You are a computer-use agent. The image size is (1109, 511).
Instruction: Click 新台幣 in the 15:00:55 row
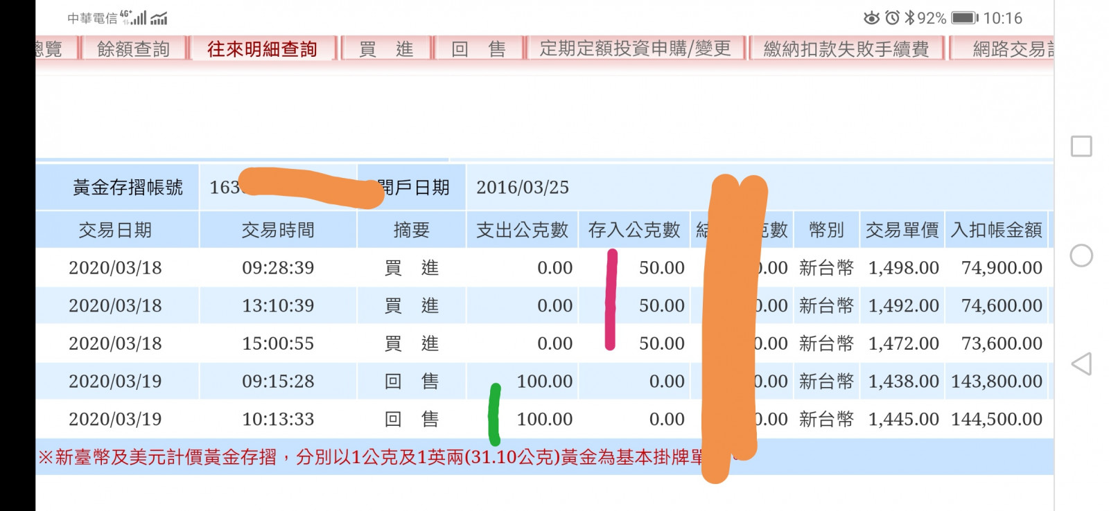(826, 343)
